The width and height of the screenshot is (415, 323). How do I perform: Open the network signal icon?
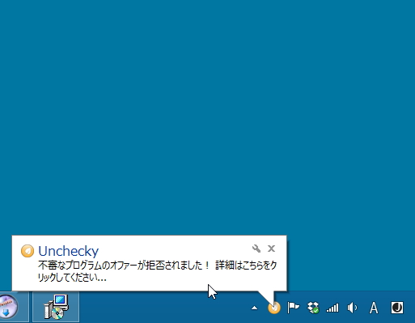click(332, 308)
